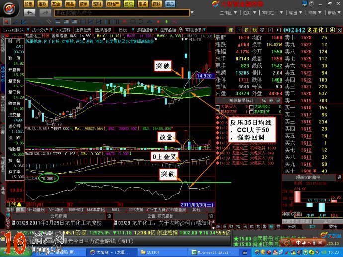Image resolution: width=343 pixels, height=257 pixels.
Task: Open the 指数 top menu
Action: (42, 4)
